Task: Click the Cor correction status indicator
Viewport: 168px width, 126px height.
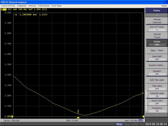Action: point(140,120)
